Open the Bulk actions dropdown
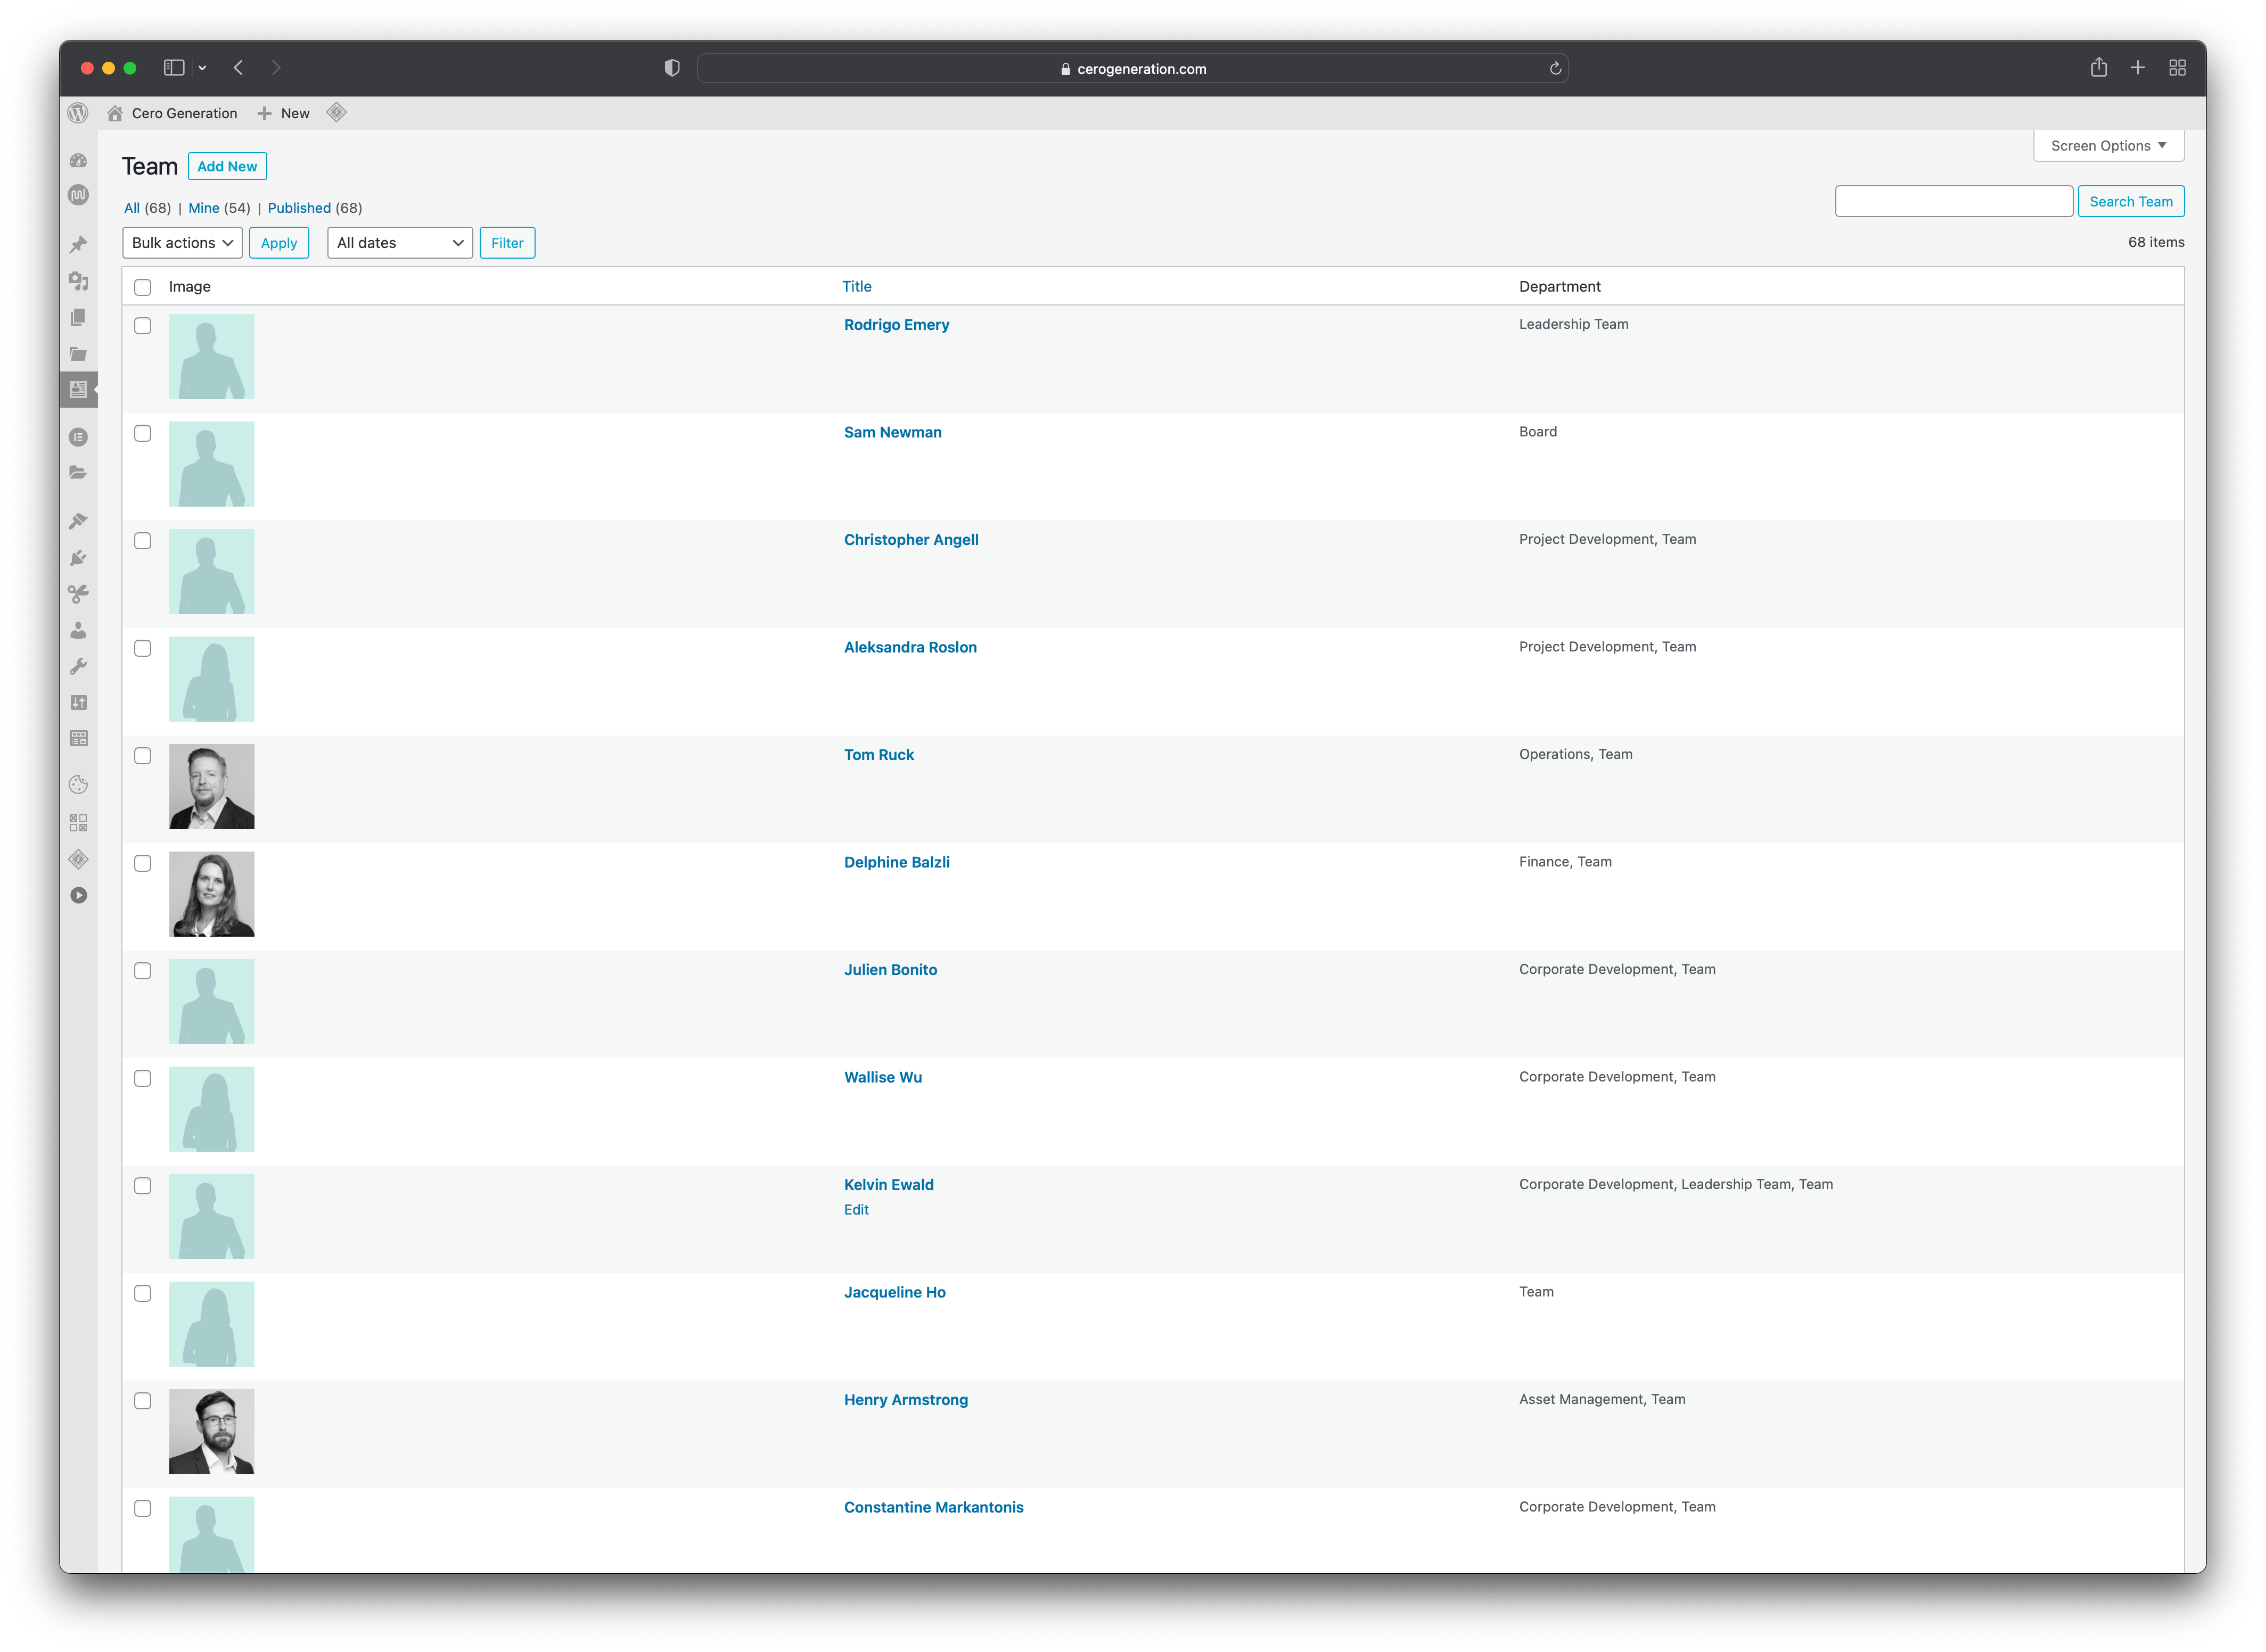The width and height of the screenshot is (2266, 1652). pyautogui.click(x=182, y=243)
